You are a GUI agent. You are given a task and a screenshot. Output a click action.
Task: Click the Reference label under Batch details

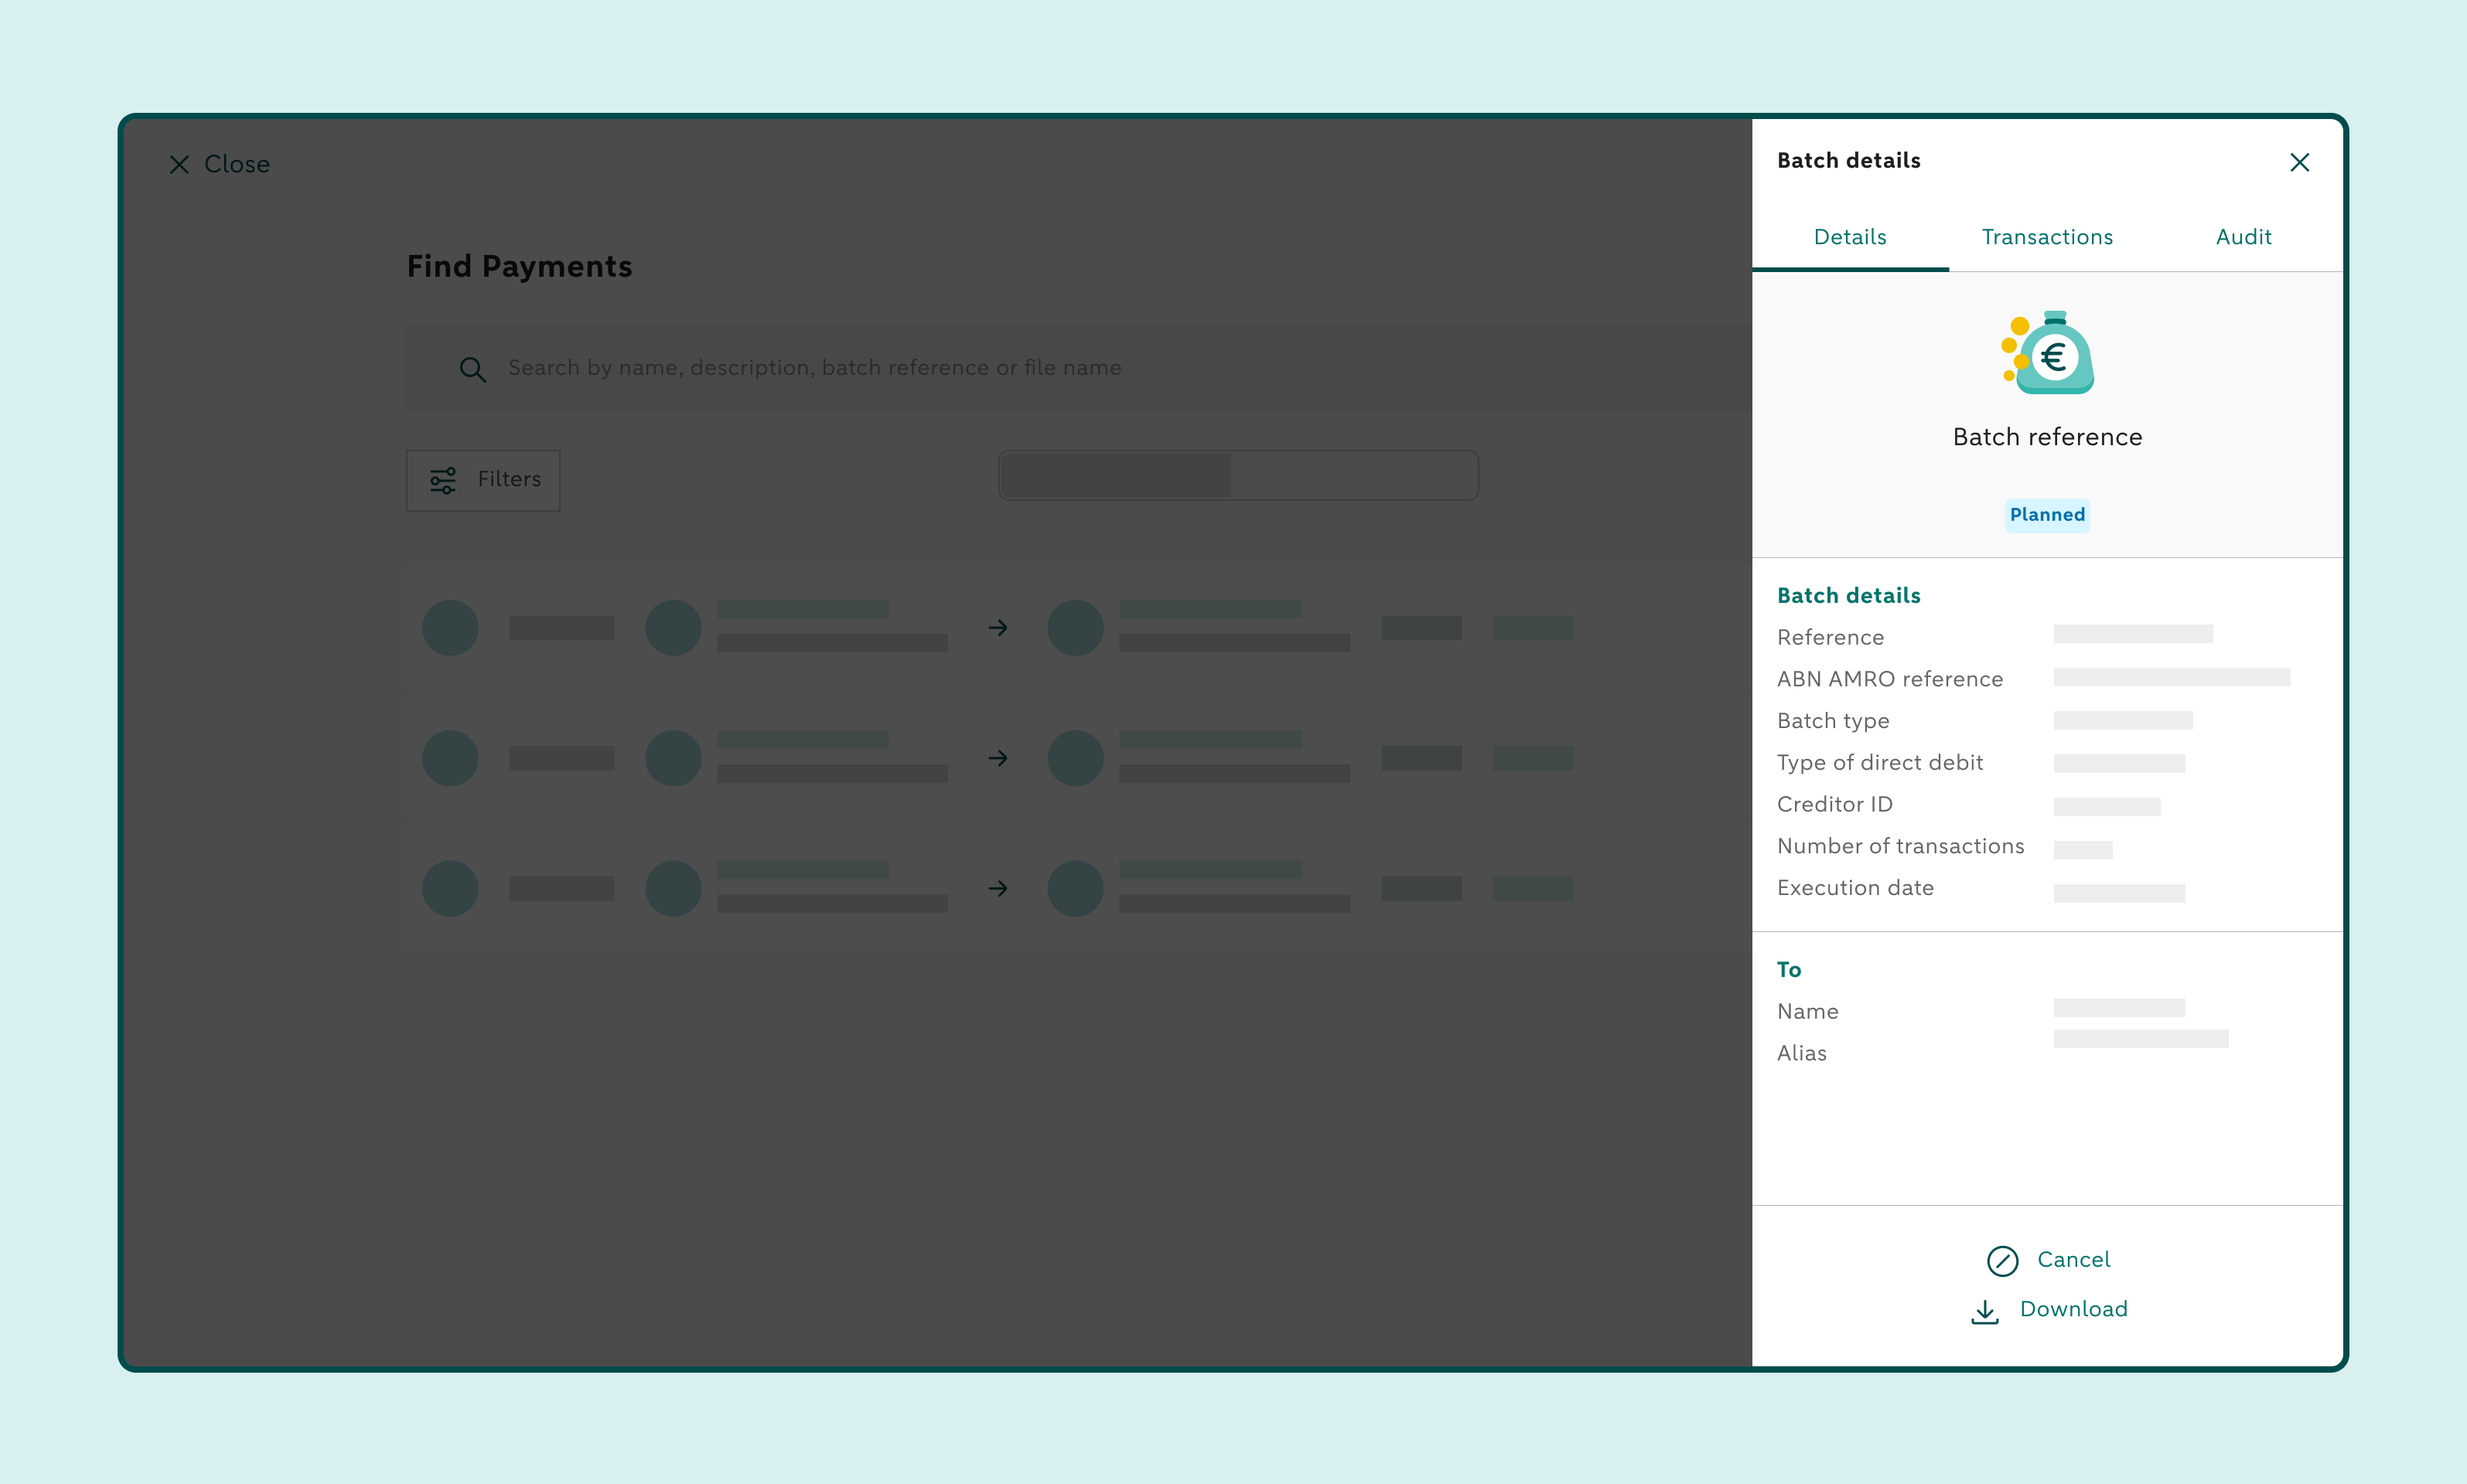coord(1830,637)
